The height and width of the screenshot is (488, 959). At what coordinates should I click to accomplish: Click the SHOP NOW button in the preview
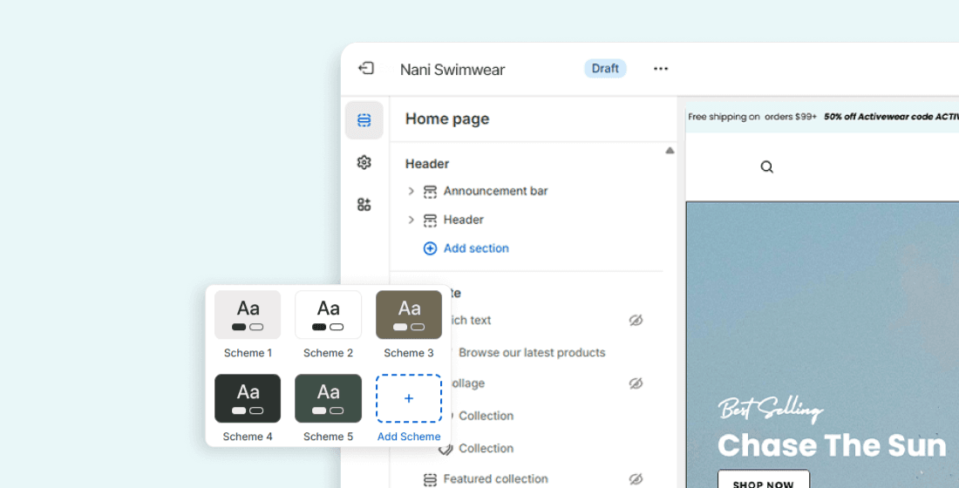click(764, 478)
